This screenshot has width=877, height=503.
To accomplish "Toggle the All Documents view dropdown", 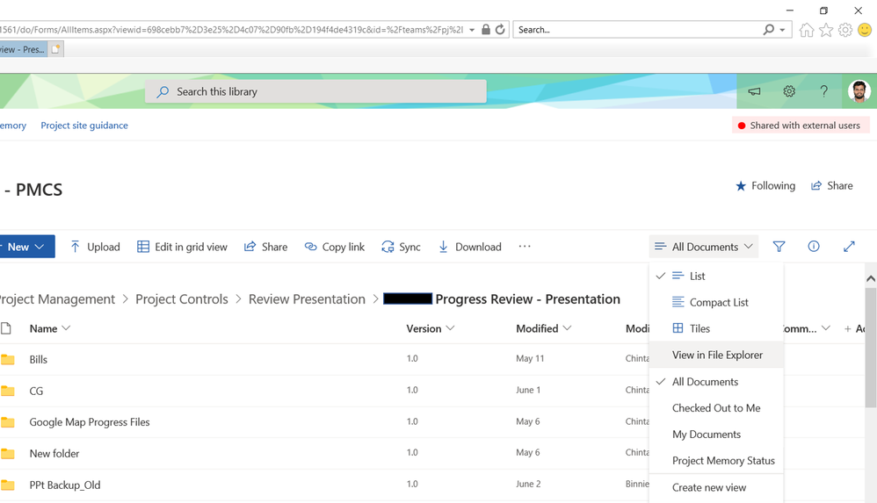I will tap(704, 247).
